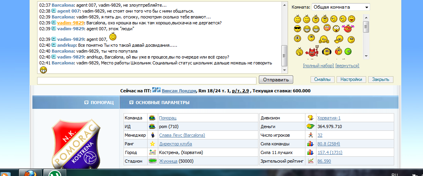This screenshot has width=423, height=176.
Task: Insert the sunglasses smiley
Action: [298, 28]
